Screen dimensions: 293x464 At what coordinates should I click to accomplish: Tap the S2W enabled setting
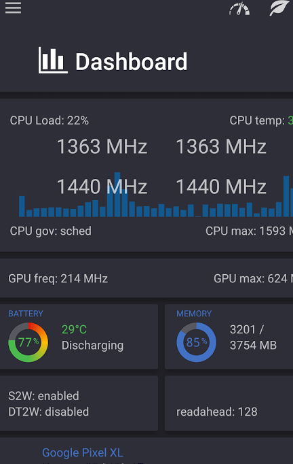[43, 396]
